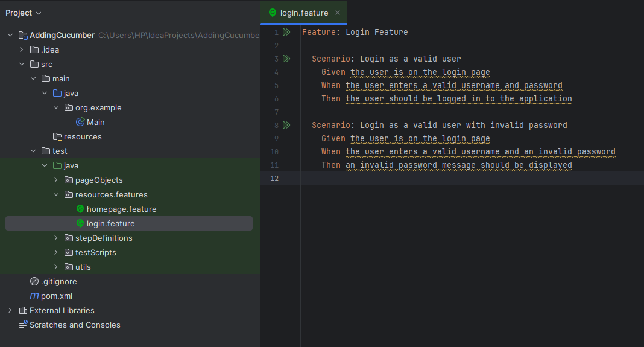The height and width of the screenshot is (347, 644).
Task: Select Scratches and Consoles
Action: (x=75, y=325)
